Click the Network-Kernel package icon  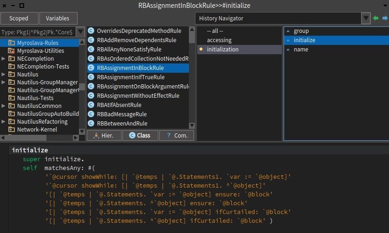tap(12, 130)
